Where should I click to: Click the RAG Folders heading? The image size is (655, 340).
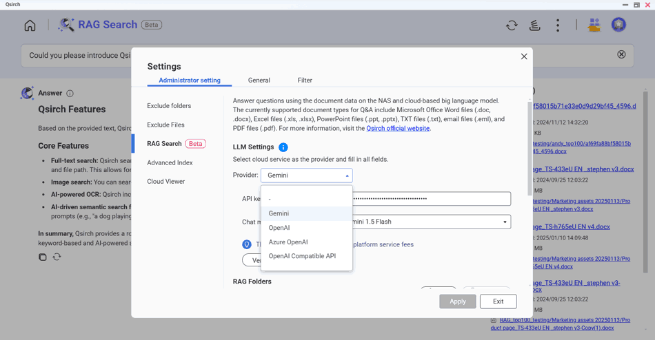point(252,281)
